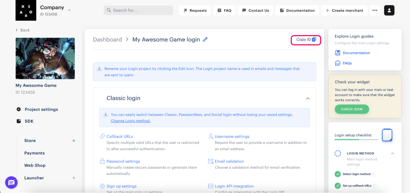Open the Change Login method link
The height and width of the screenshot is (193, 410).
[131, 121]
